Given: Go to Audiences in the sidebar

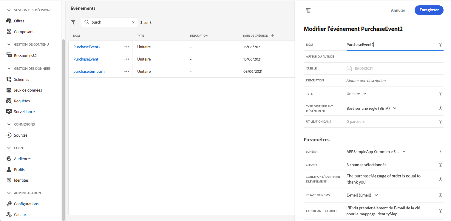Looking at the screenshot, I should coord(23,159).
